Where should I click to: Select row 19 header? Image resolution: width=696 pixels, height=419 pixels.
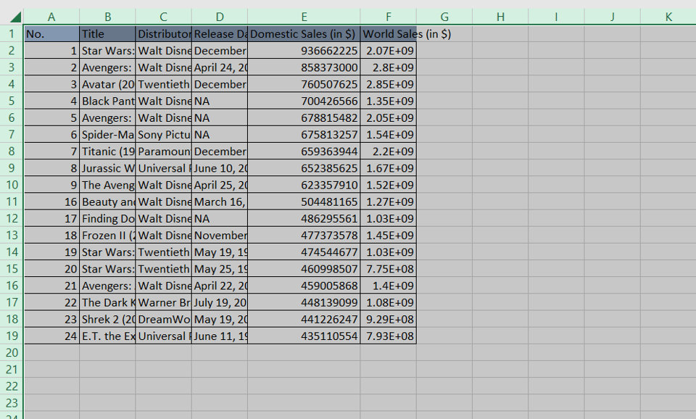click(12, 336)
